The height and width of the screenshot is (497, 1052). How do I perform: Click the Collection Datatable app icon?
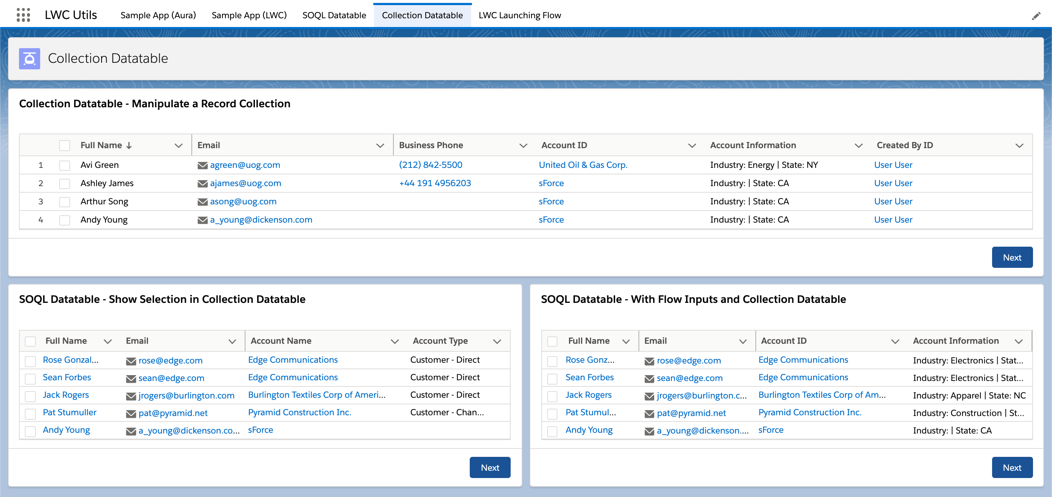(30, 58)
